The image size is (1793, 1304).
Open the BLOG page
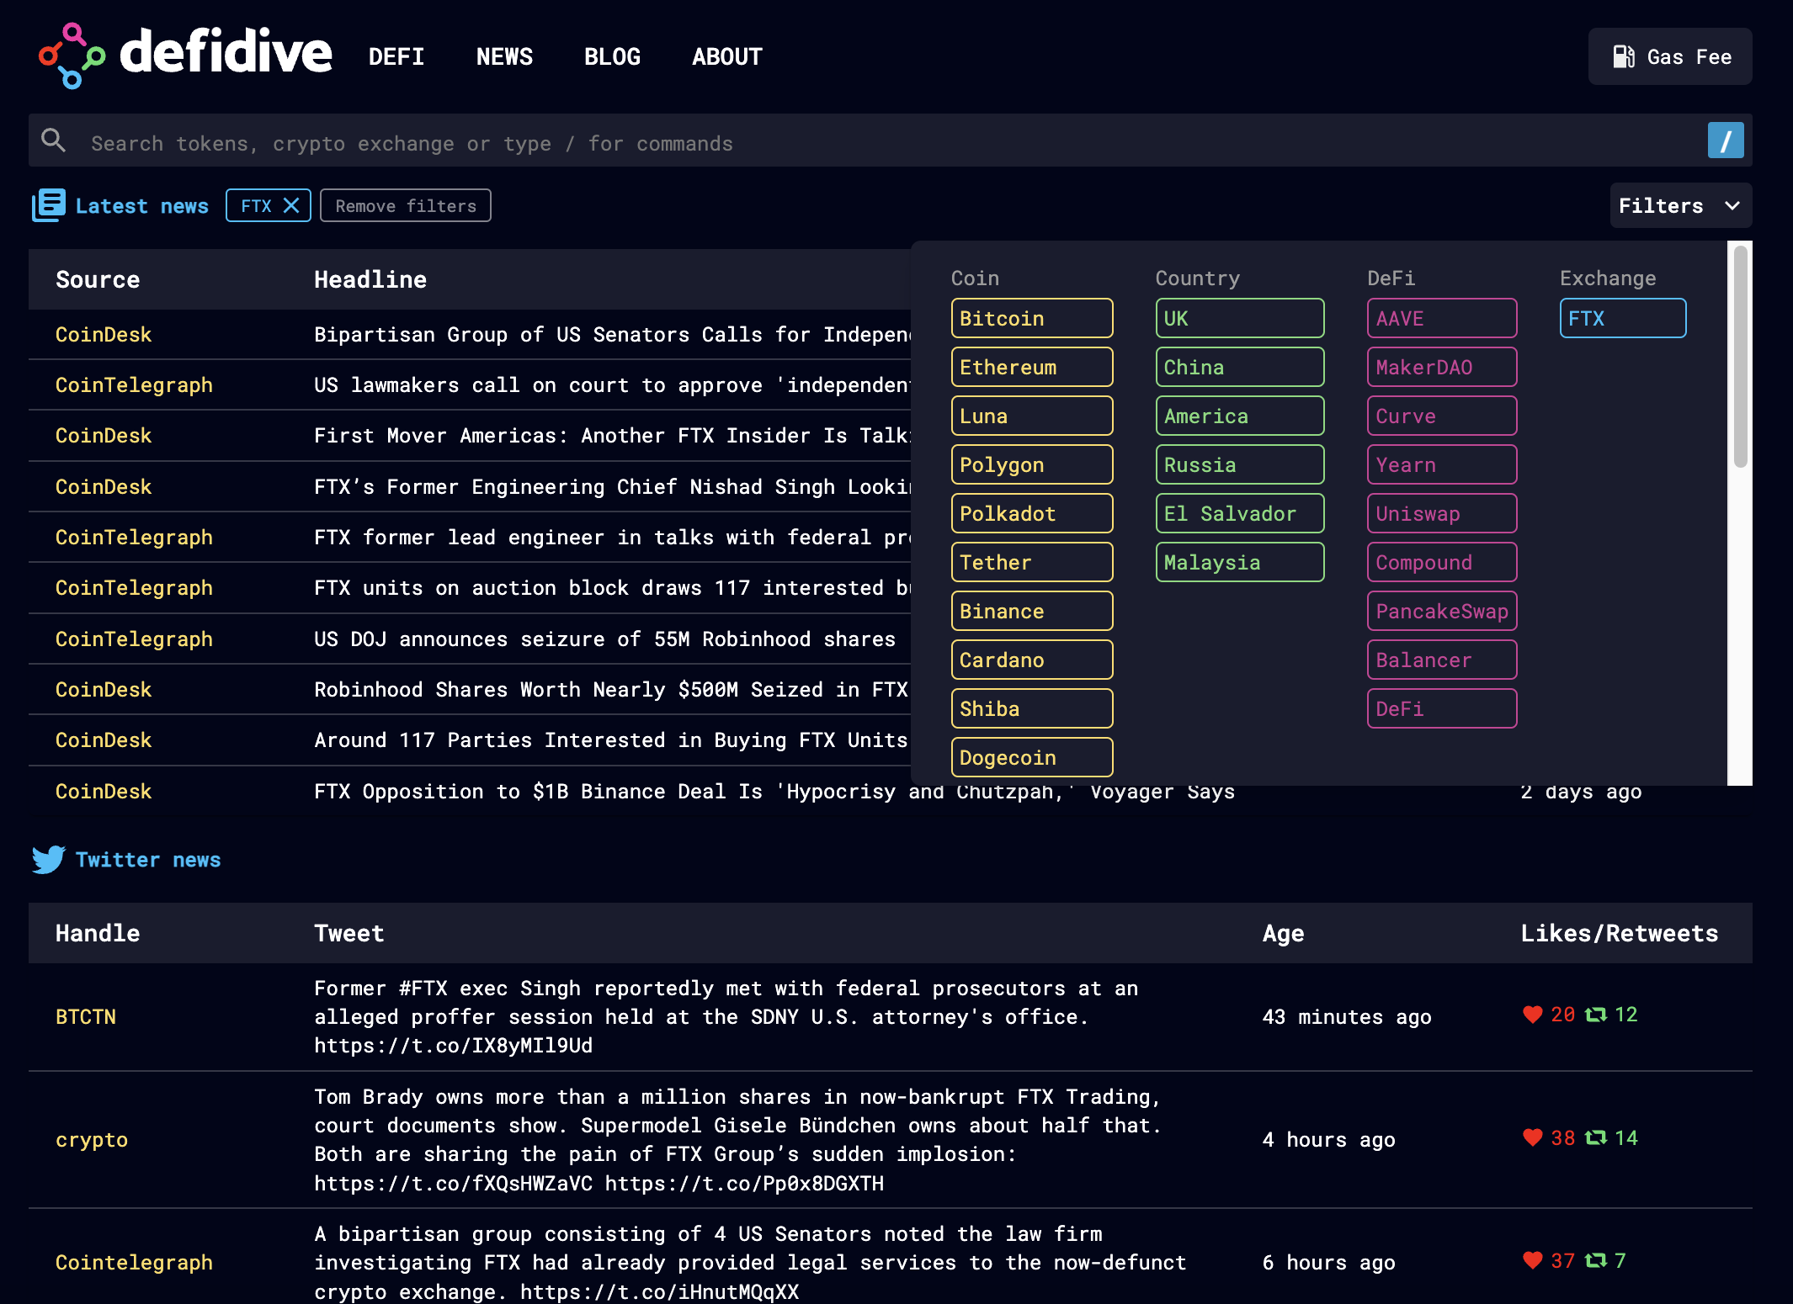coord(612,56)
